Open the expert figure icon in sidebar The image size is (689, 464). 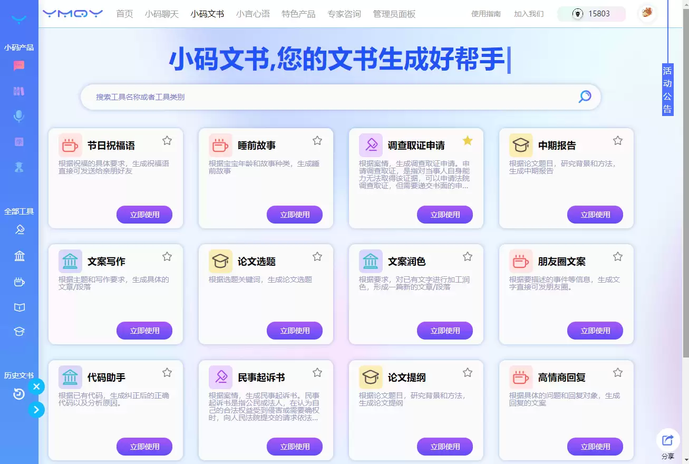19,167
